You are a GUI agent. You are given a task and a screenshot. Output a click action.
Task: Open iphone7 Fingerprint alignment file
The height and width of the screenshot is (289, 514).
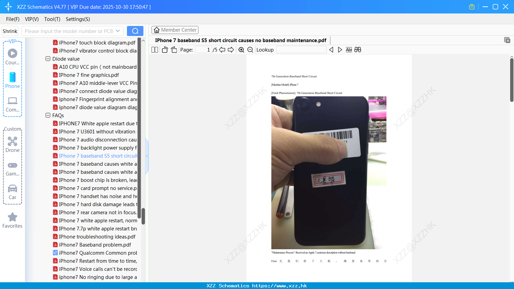[x=95, y=99]
